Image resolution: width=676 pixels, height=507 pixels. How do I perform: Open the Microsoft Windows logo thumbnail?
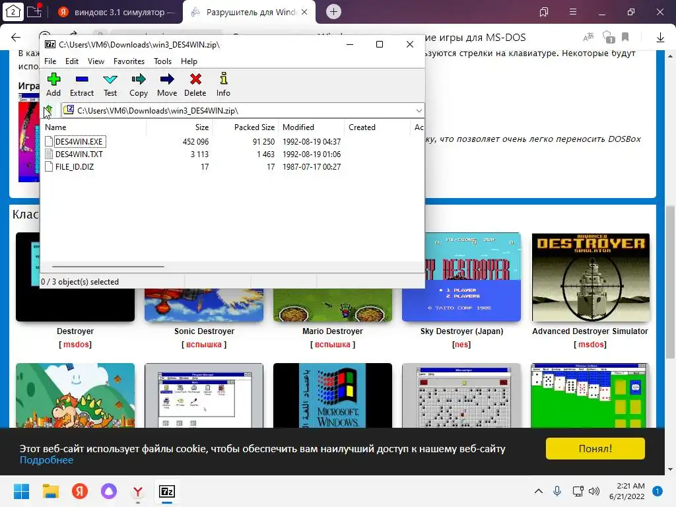click(333, 395)
